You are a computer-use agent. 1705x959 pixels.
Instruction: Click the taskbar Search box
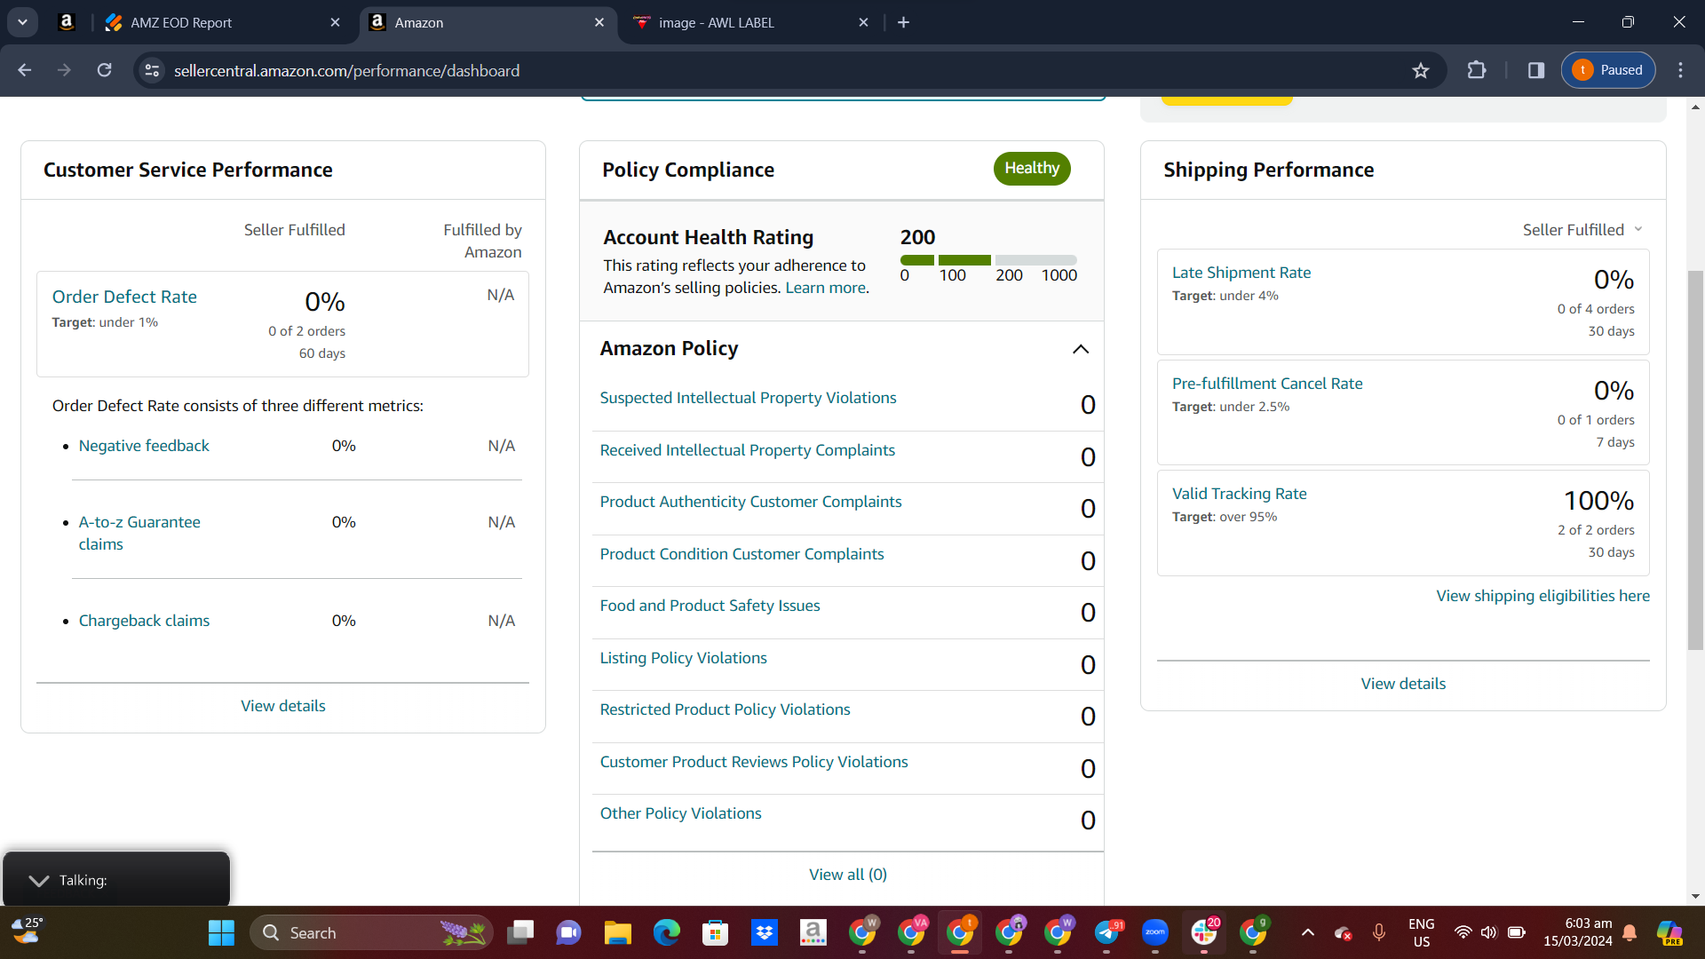click(371, 933)
